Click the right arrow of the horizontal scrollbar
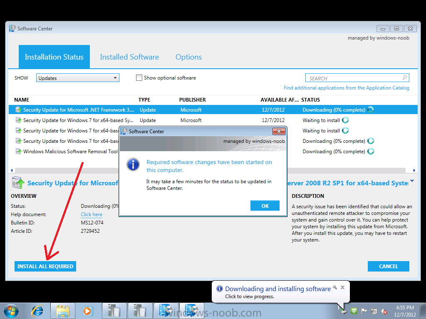426x319 pixels. click(x=414, y=170)
